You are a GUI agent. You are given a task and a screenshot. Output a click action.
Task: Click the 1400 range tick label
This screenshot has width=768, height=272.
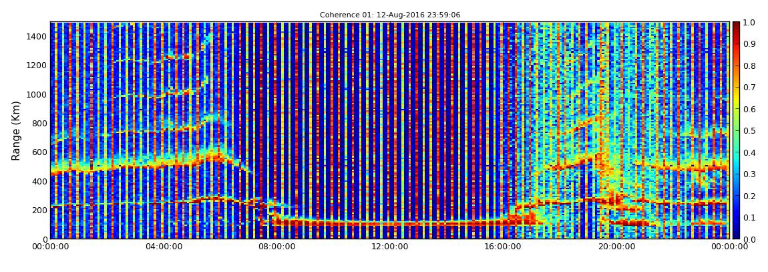[x=37, y=36]
